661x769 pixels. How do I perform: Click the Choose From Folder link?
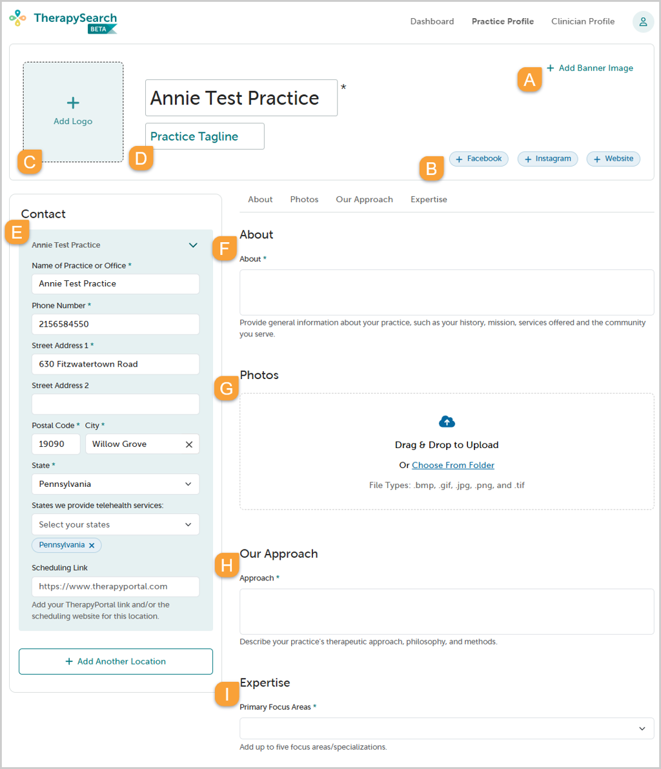pyautogui.click(x=453, y=465)
